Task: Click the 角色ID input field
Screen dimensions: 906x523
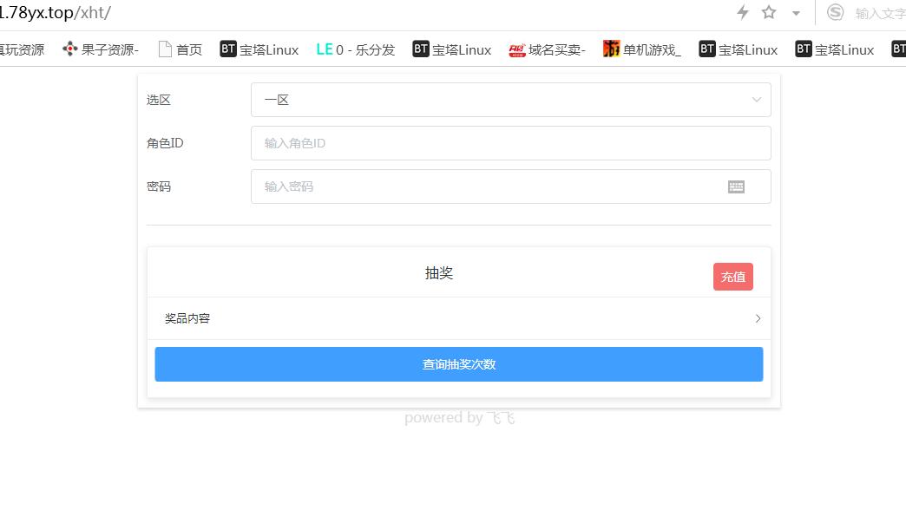Action: point(510,143)
